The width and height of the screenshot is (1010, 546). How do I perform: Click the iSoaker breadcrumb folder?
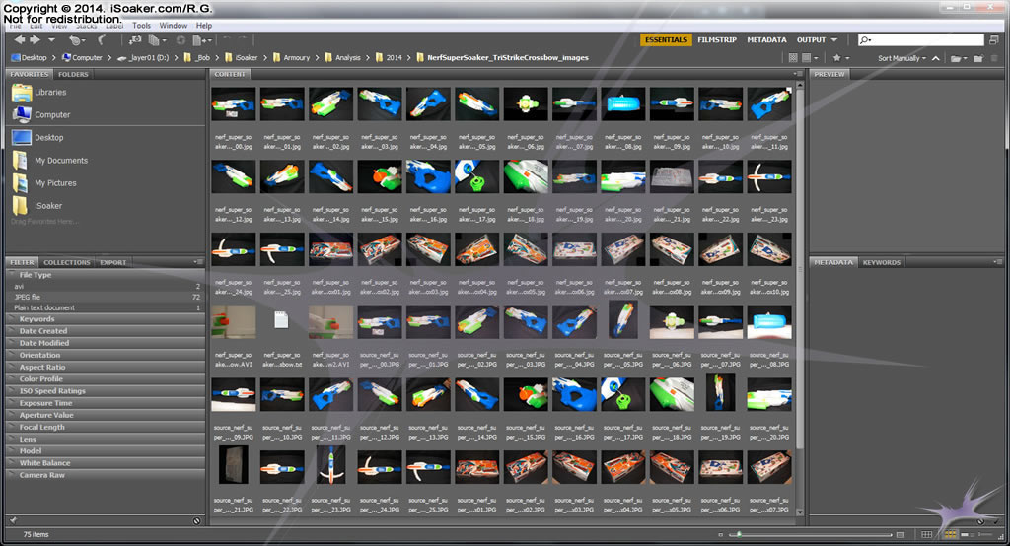(x=241, y=57)
